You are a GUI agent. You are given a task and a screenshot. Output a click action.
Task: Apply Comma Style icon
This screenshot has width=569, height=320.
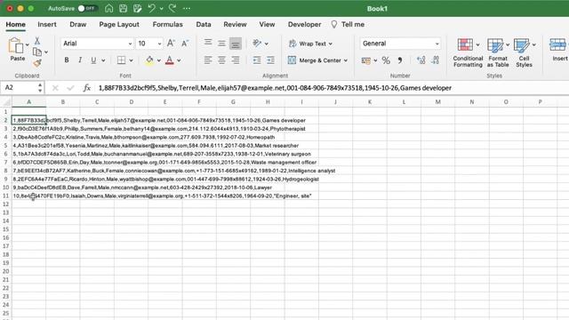point(400,60)
